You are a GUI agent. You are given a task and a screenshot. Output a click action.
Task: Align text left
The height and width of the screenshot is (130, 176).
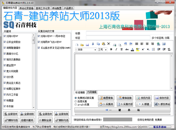(x=142, y=44)
